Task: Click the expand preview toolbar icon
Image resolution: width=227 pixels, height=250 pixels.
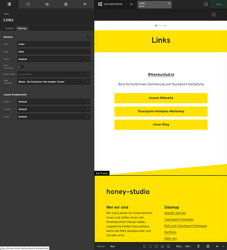Action: [x=208, y=246]
